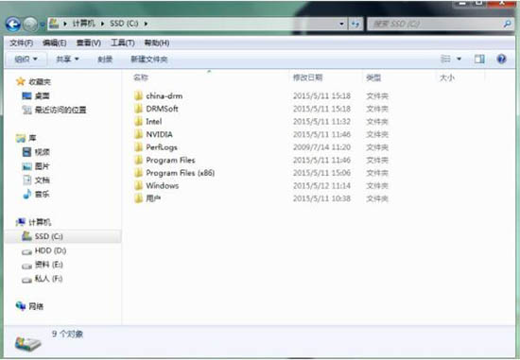Expand breadcrumb arrow before 计算机
Viewport: 520px width, 360px height.
pos(65,24)
